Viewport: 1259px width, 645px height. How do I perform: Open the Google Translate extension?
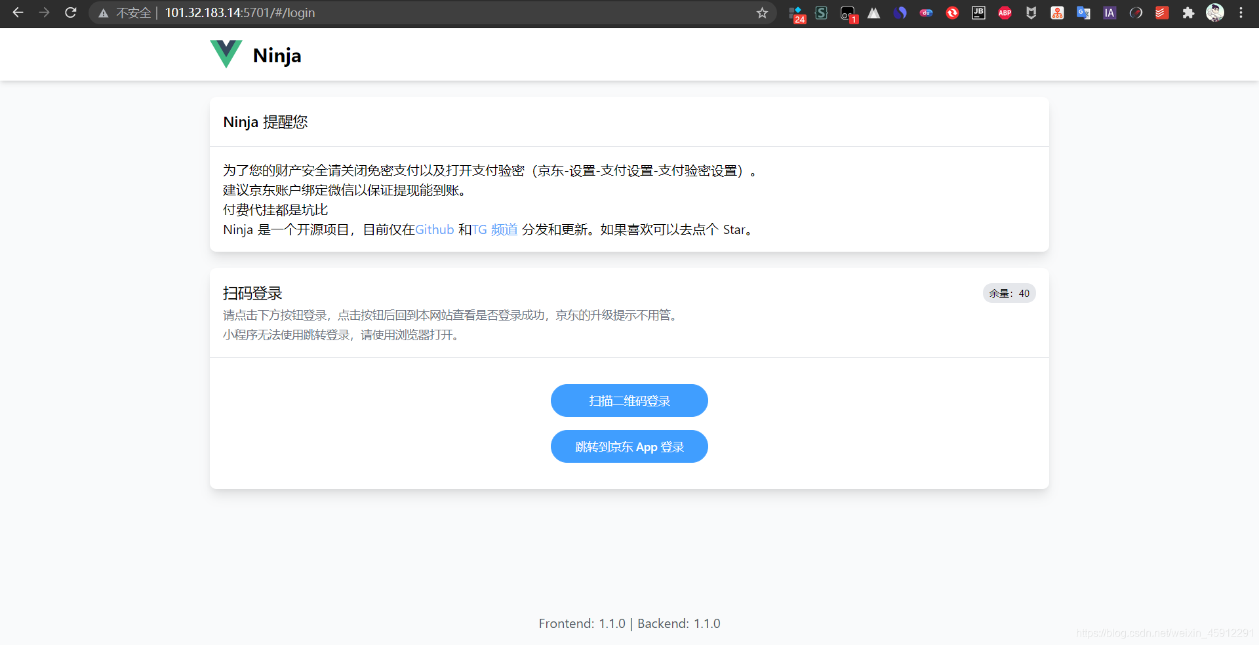click(1083, 12)
